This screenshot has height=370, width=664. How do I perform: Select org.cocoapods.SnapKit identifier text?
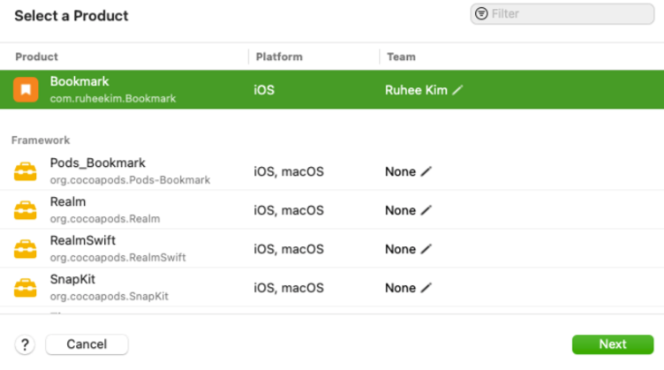coord(109,297)
